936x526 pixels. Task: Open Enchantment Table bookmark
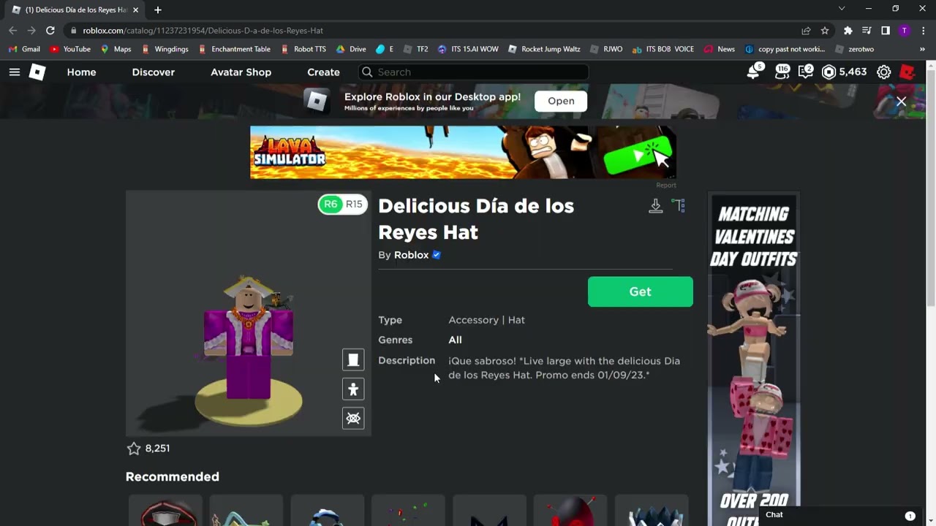point(235,49)
